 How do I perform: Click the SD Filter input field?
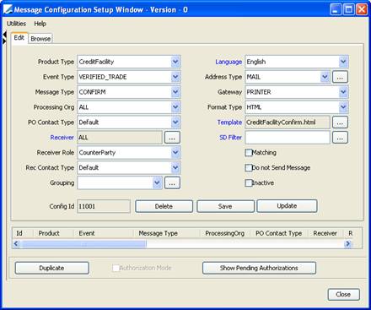point(288,138)
